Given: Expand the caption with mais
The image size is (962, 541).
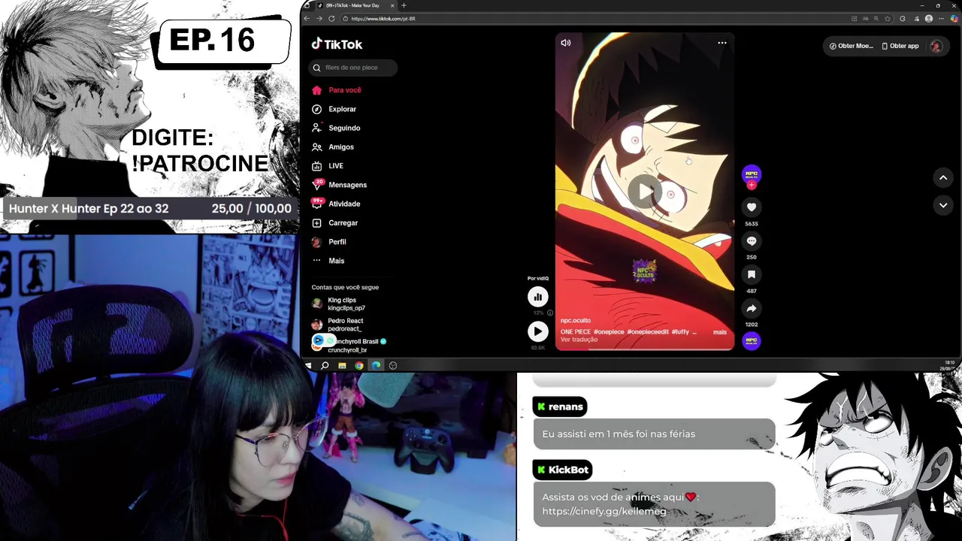Looking at the screenshot, I should coord(720,332).
